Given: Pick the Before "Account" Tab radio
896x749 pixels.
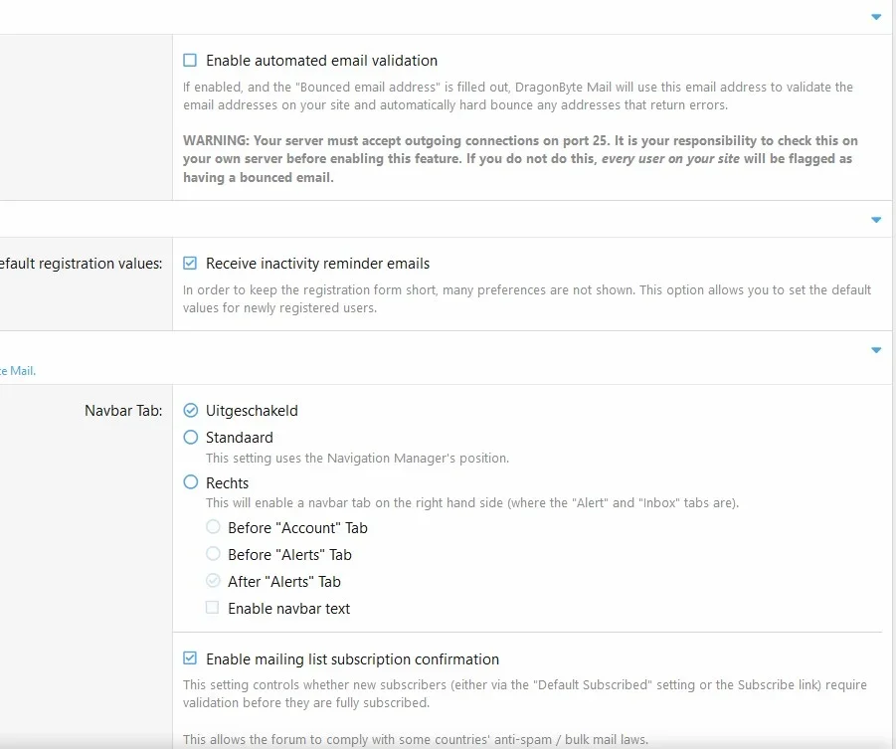Looking at the screenshot, I should tap(213, 526).
